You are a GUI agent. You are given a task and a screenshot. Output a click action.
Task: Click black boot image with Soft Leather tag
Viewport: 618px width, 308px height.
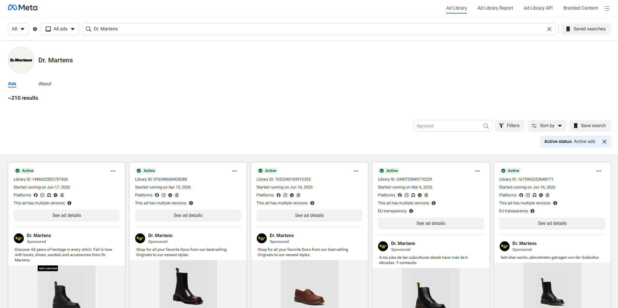pyautogui.click(x=66, y=287)
